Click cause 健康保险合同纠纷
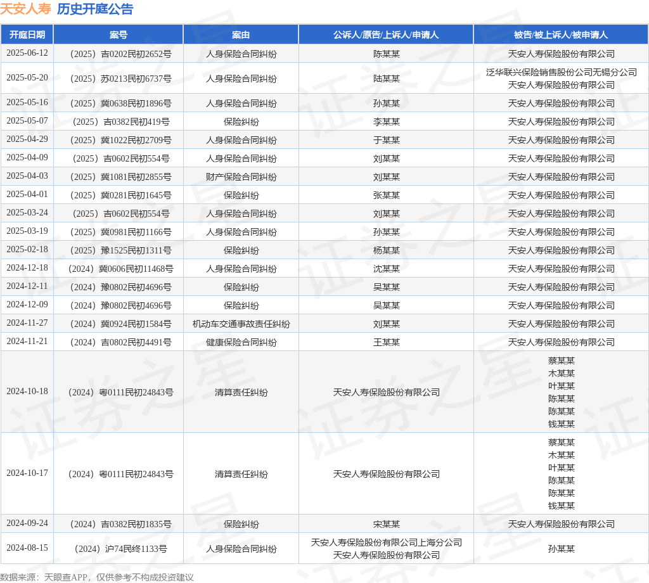The image size is (649, 583). click(x=241, y=342)
